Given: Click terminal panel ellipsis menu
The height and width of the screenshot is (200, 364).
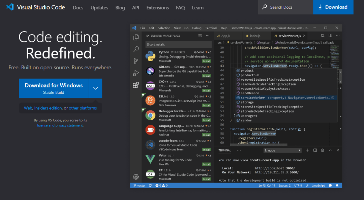Looking at the screenshot, I should (239, 150).
